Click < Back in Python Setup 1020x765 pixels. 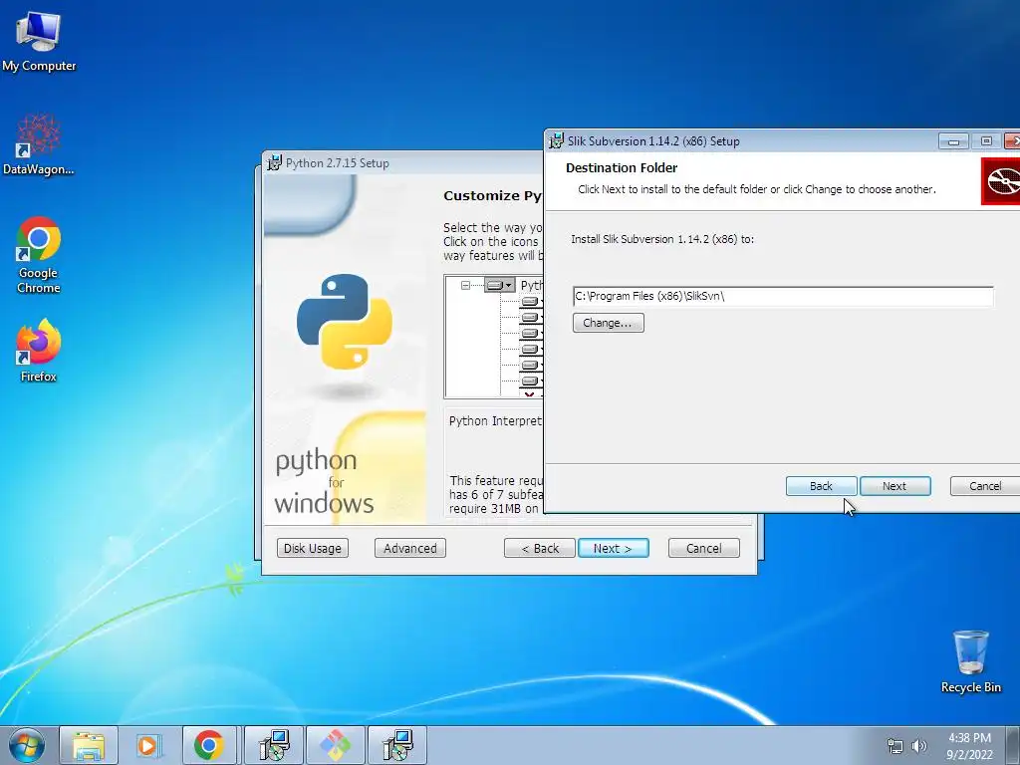[x=540, y=549]
